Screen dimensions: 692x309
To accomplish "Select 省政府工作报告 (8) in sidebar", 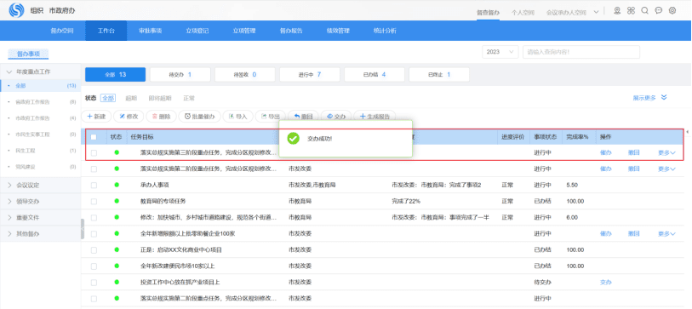I will point(40,102).
